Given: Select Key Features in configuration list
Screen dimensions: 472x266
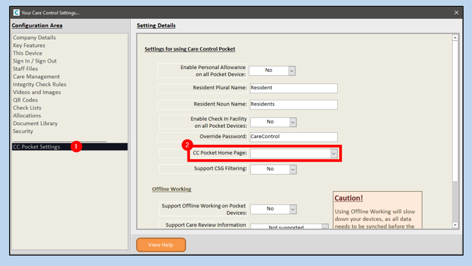Looking at the screenshot, I should [x=29, y=46].
